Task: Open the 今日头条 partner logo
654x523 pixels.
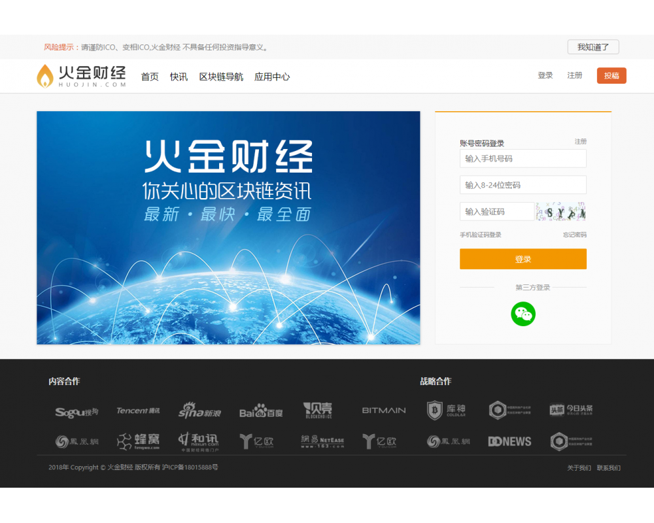Action: [571, 411]
